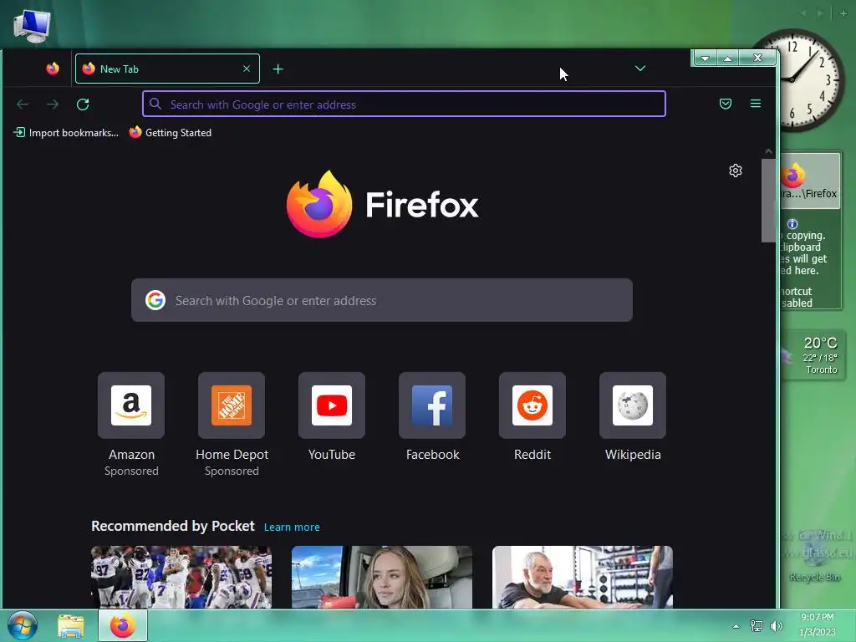Click the page search box with Google
Image resolution: width=856 pixels, height=642 pixels.
[x=381, y=300]
